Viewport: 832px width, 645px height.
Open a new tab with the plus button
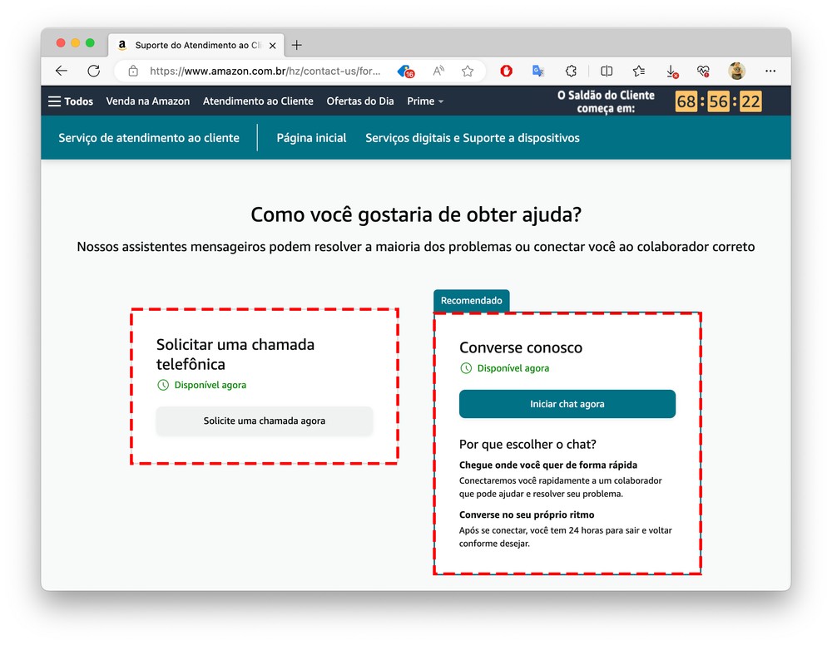tap(297, 45)
